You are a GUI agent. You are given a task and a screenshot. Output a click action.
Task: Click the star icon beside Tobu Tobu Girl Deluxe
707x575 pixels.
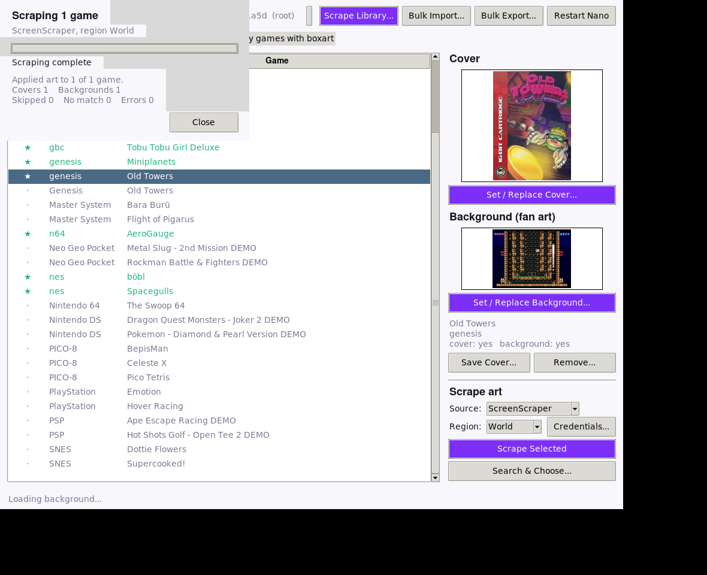pos(28,147)
